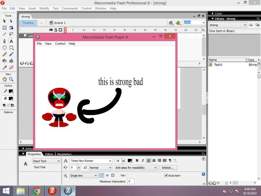This screenshot has width=261, height=196.
Task: Click the No color icon
Action: click(8, 105)
